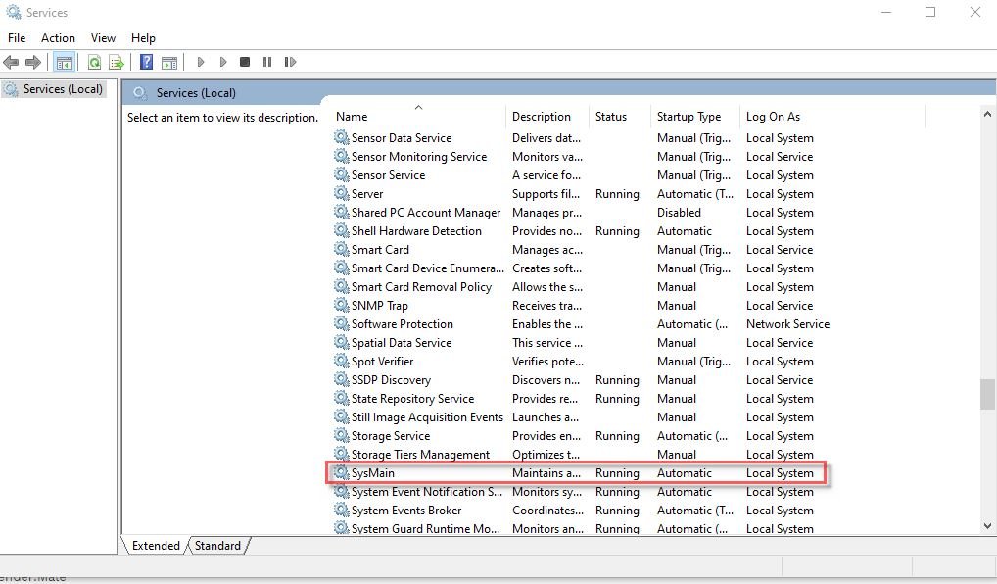Switch to the Standard tab
Screen dimensions: 997x584
217,546
